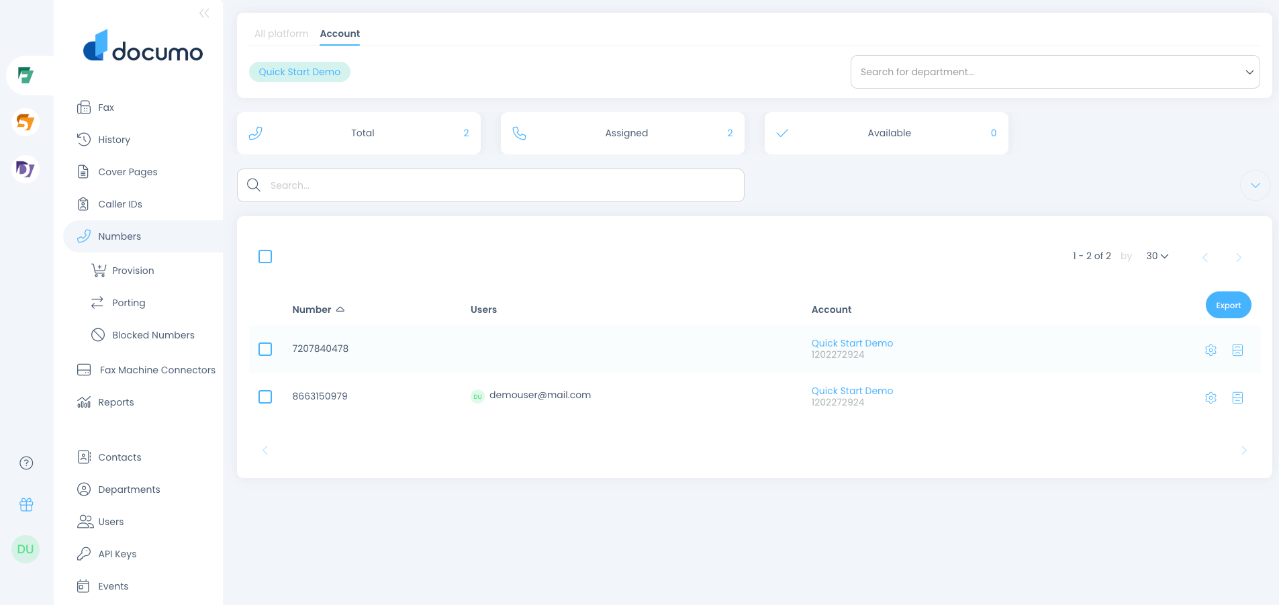This screenshot has height=605, width=1279.
Task: Click the Users column header
Action: coord(483,310)
